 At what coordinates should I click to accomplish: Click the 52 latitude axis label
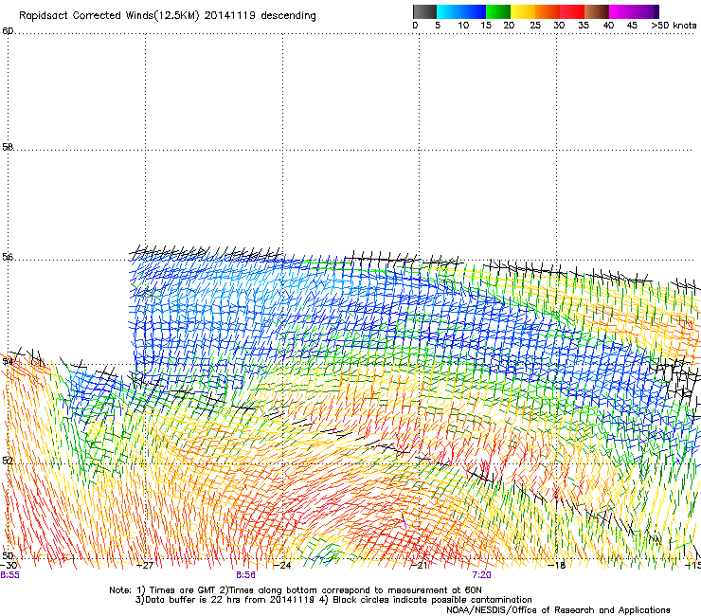coord(8,461)
